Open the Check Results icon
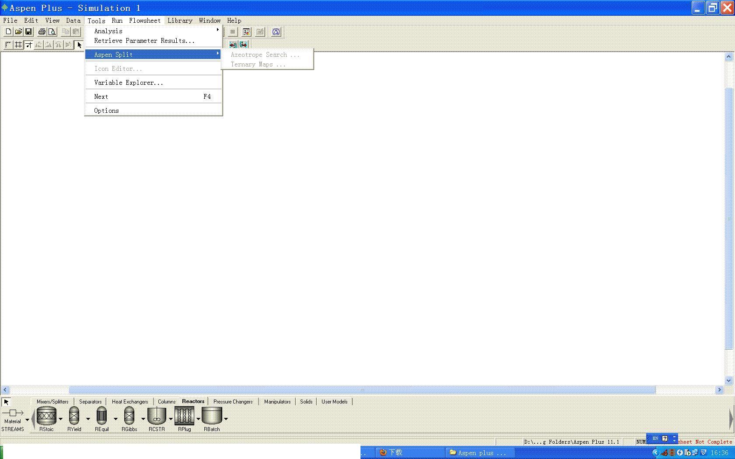The height and width of the screenshot is (459, 735). [246, 32]
